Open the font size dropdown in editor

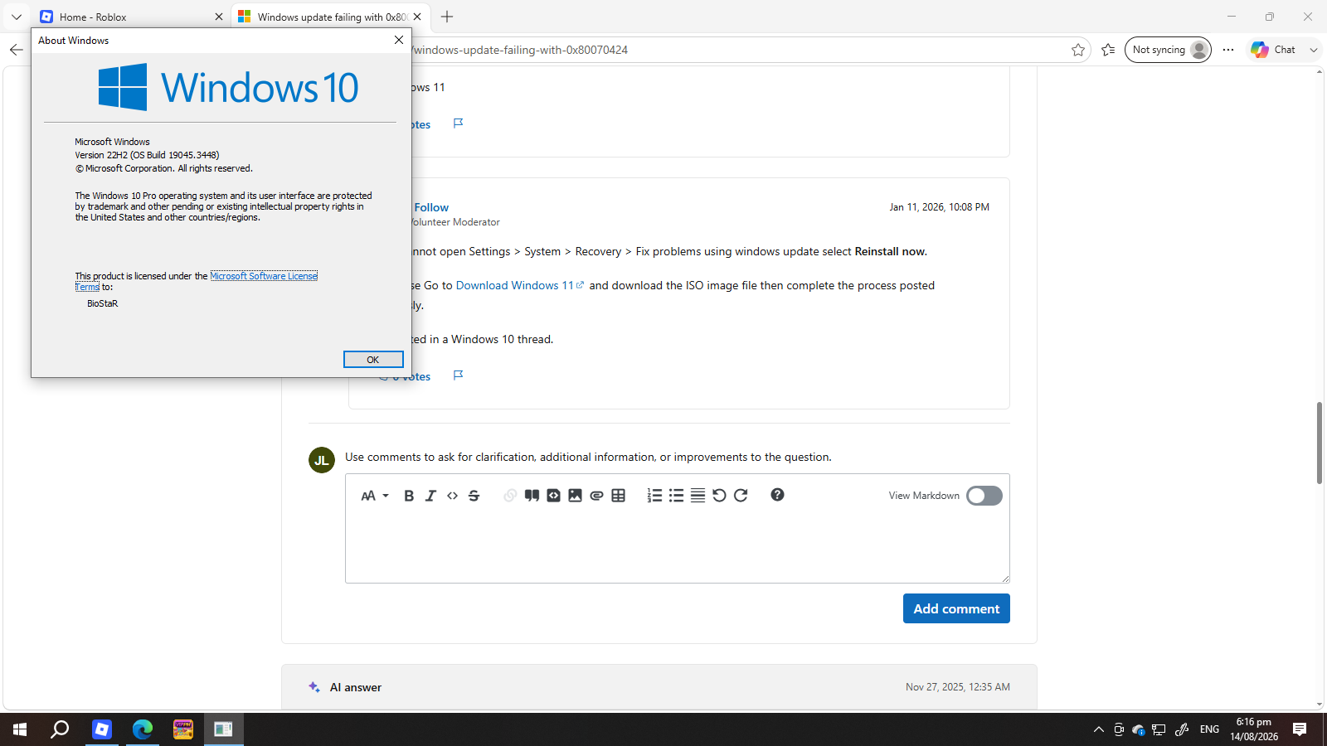375,496
